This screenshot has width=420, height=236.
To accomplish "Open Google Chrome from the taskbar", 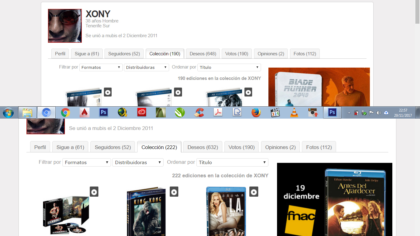I will [x=65, y=113].
